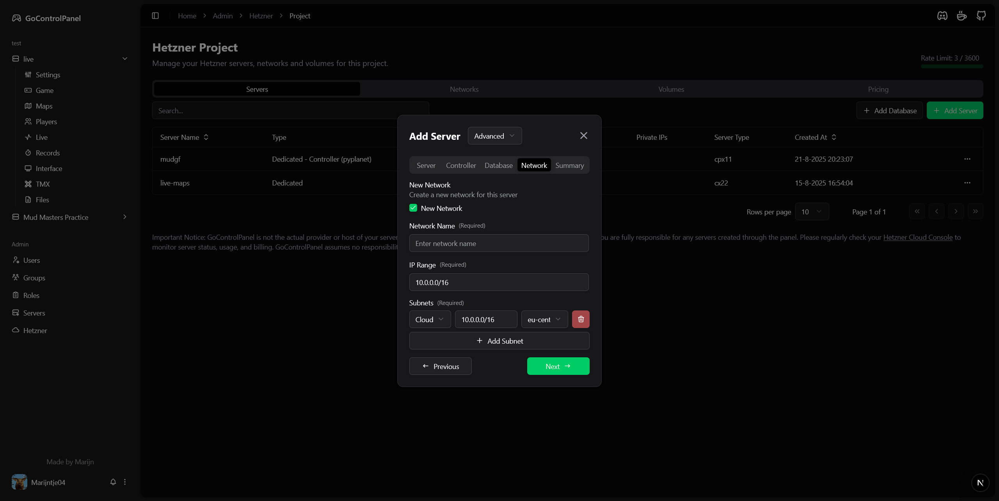Open the notifications bell icon
Viewport: 999px width, 501px height.
[x=113, y=482]
